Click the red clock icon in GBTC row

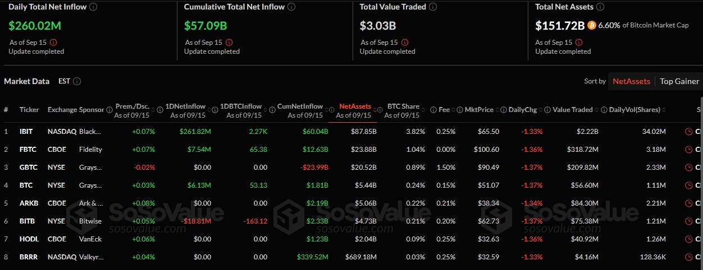pos(689,167)
